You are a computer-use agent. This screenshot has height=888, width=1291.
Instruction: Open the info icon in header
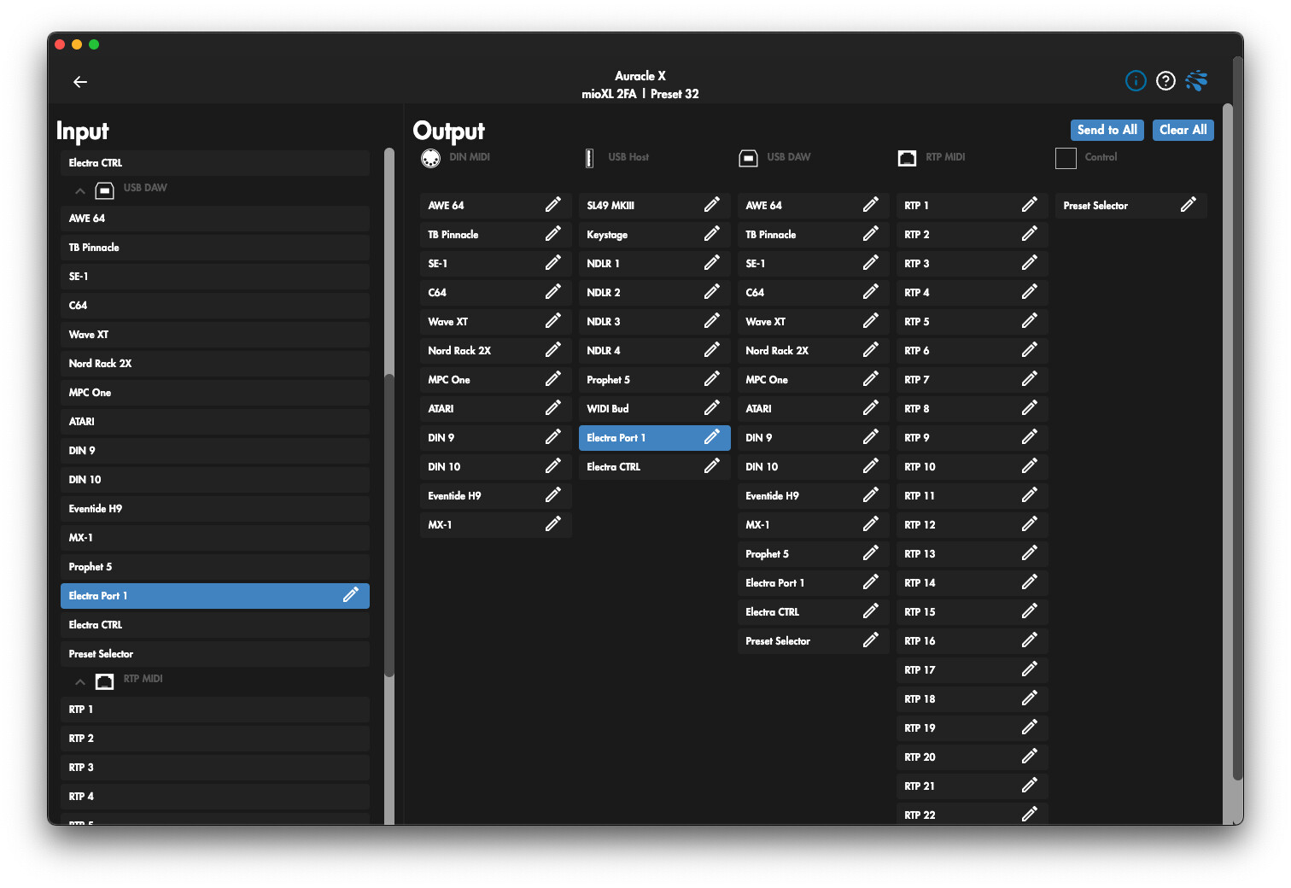[1136, 81]
